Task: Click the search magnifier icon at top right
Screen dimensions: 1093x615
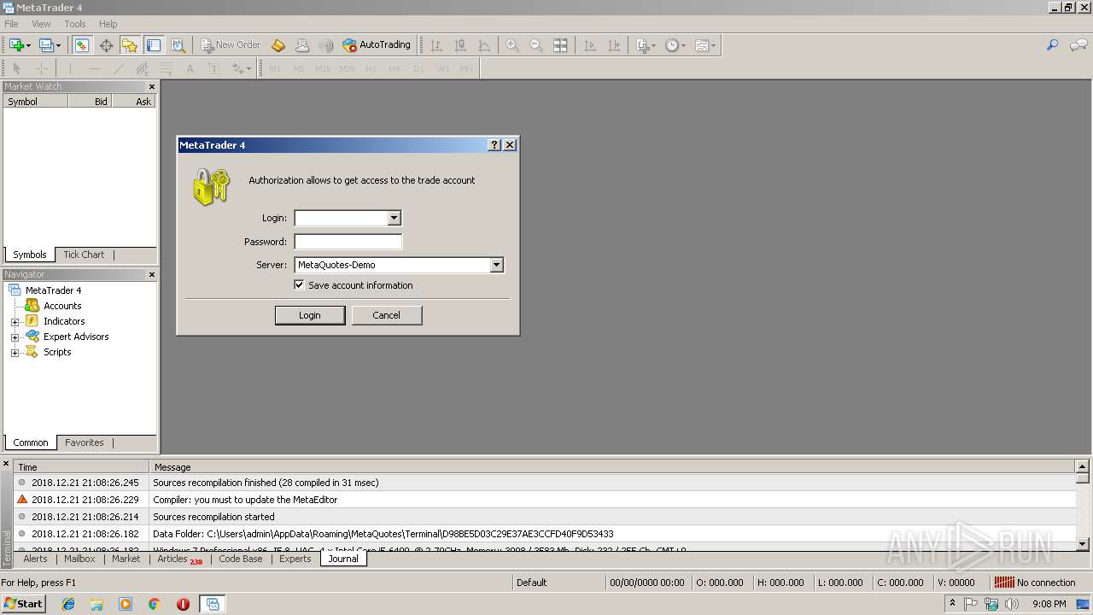Action: 1052,45
